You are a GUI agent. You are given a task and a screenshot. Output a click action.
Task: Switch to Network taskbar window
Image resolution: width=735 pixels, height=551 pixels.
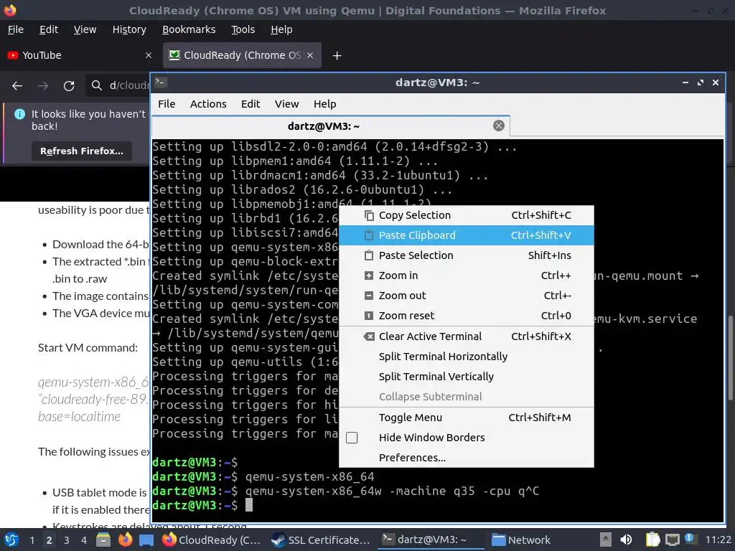[521, 540]
